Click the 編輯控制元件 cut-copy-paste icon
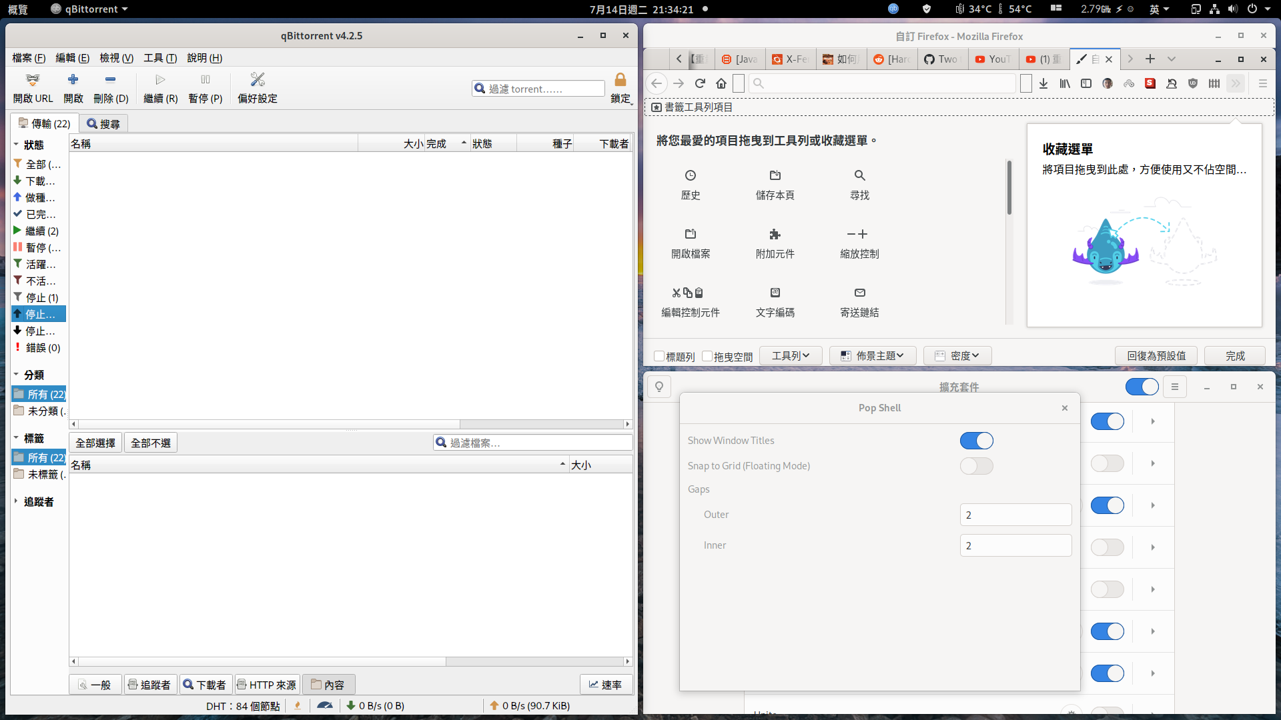Viewport: 1281px width, 720px height. [x=688, y=293]
